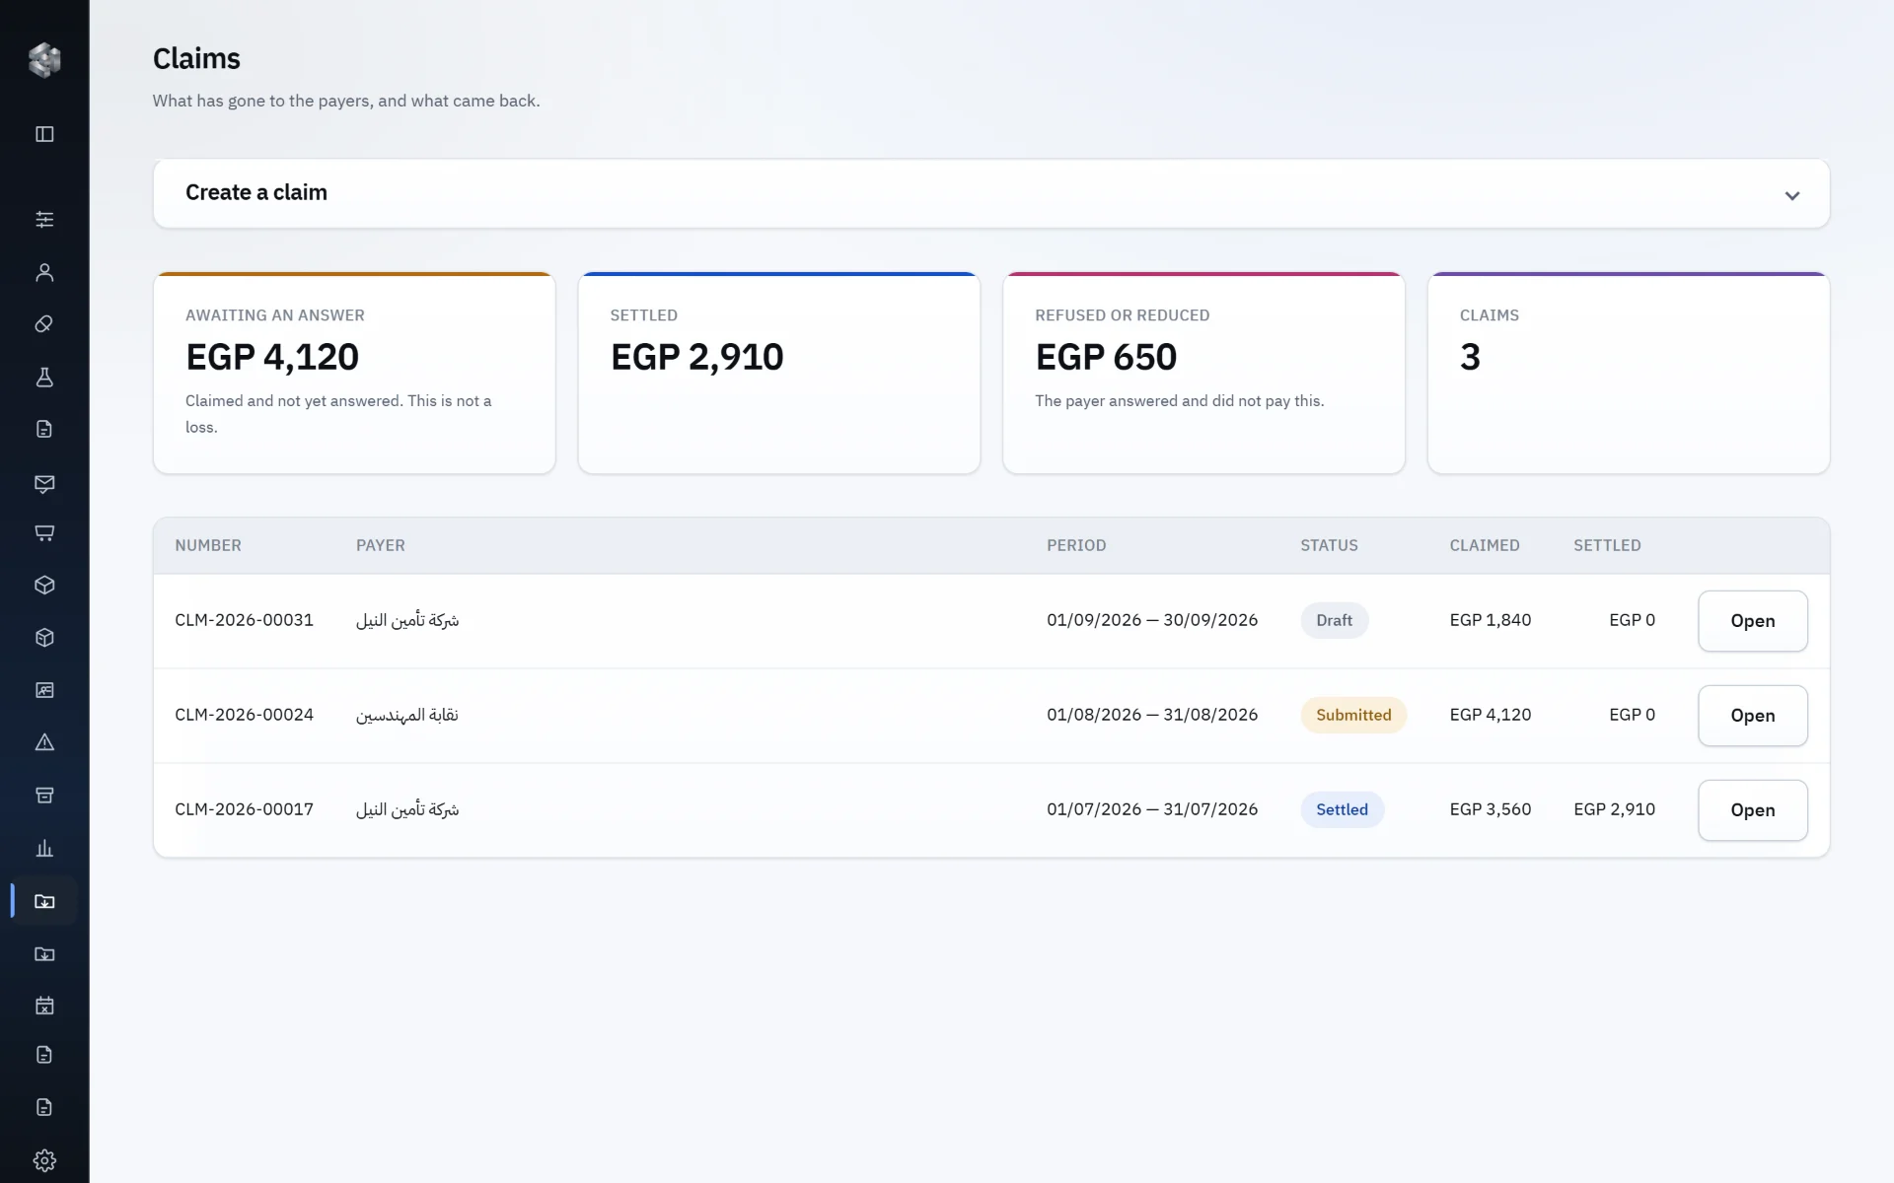This screenshot has width=1894, height=1183.
Task: Click period 01/09/2026 — 30/09/2026
Action: [x=1152, y=620]
